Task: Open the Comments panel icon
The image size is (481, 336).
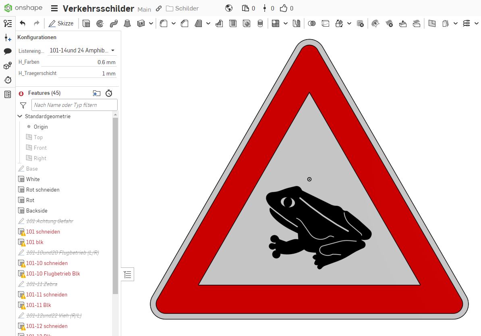Action: tap(8, 51)
